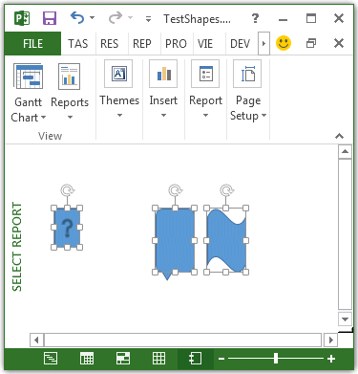Restore the inner document window
The width and height of the screenshot is (358, 374).
pyautogui.click(x=311, y=43)
